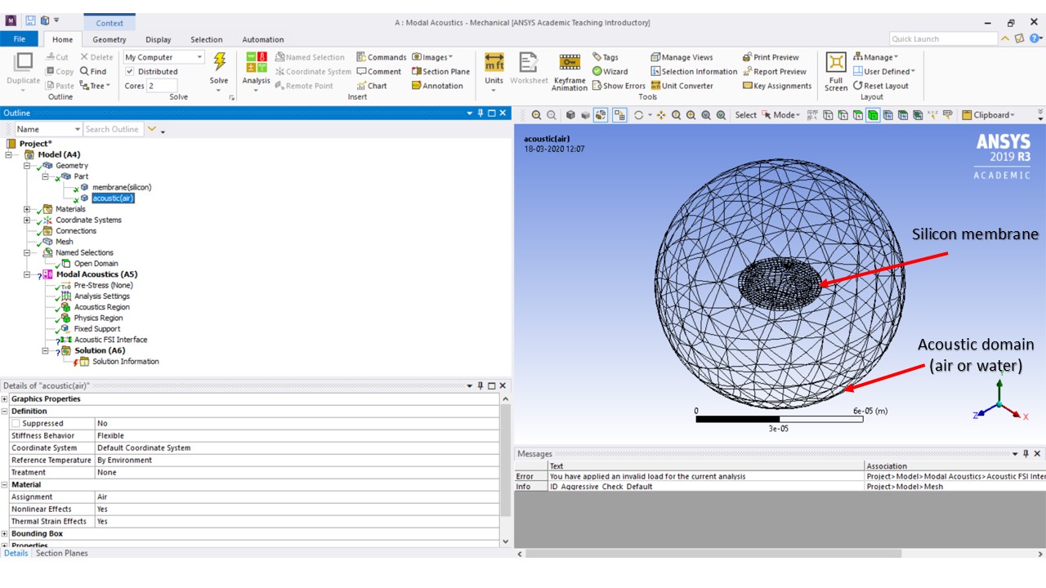Open the Manage layout dropdown
Screen dimensions: 1046x588
pos(875,57)
